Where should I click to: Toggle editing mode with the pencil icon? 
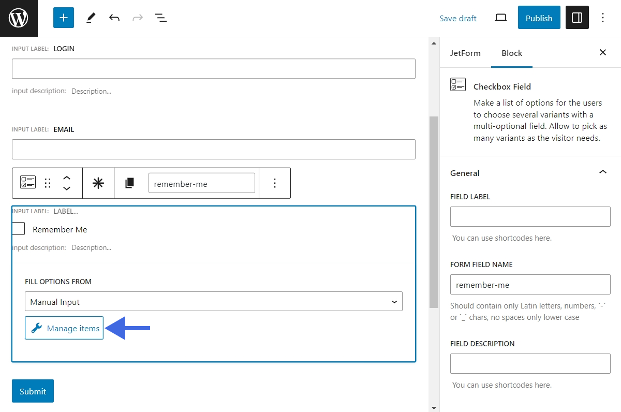[x=90, y=17]
